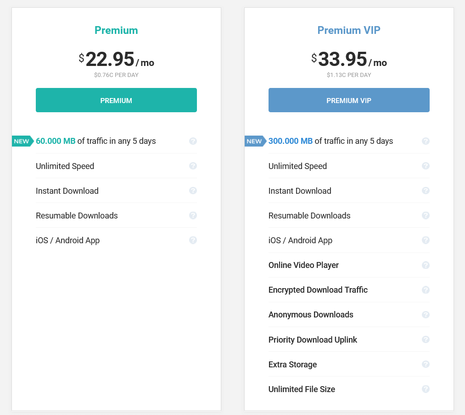Open help icon for Premium Unlimited Speed
Screen dimensions: 465x415
click(193, 166)
